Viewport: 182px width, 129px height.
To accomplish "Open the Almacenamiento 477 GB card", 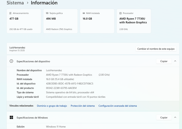I will [24, 21].
